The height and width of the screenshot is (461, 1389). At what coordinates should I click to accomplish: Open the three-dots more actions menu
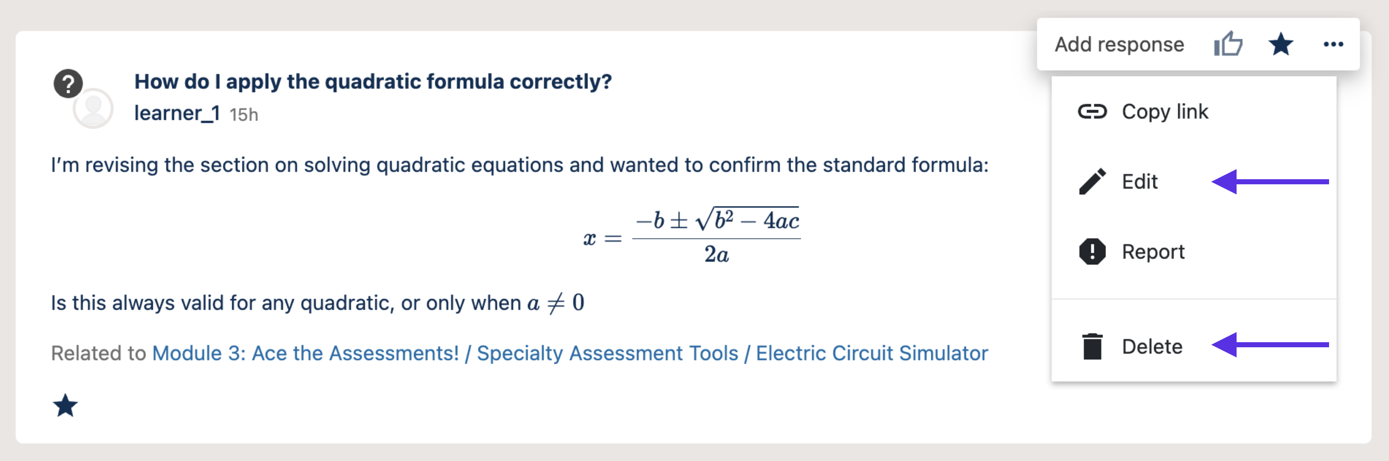1333,44
